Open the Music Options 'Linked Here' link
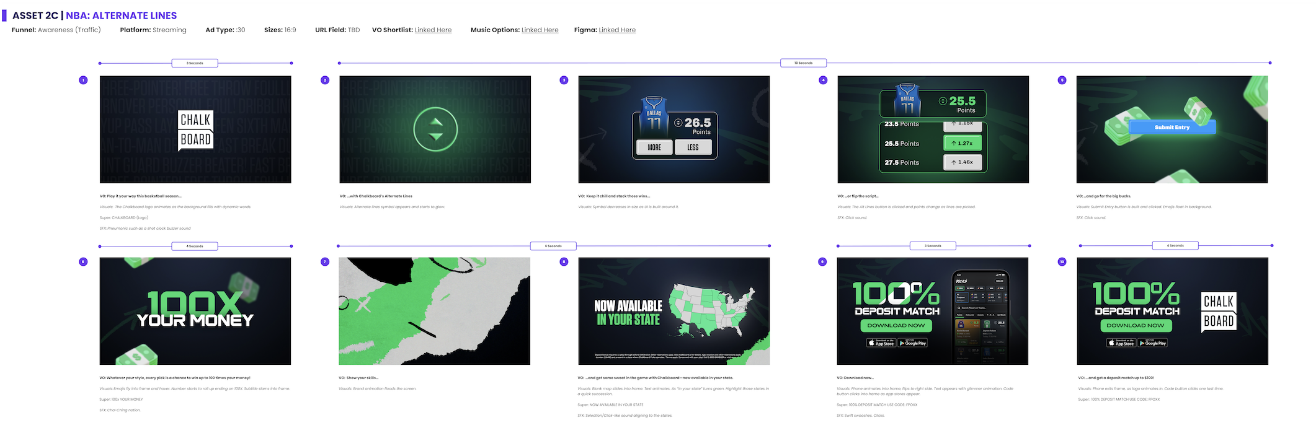 click(x=540, y=30)
